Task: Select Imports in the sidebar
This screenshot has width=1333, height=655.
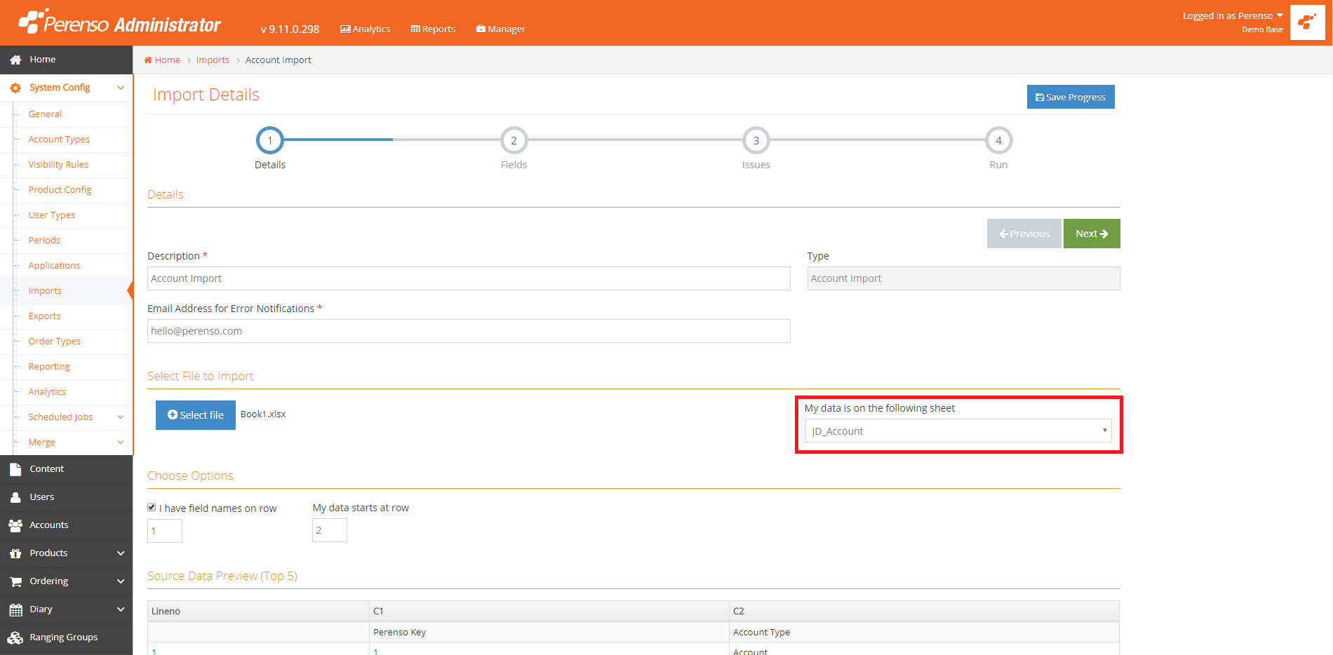Action: pos(45,291)
